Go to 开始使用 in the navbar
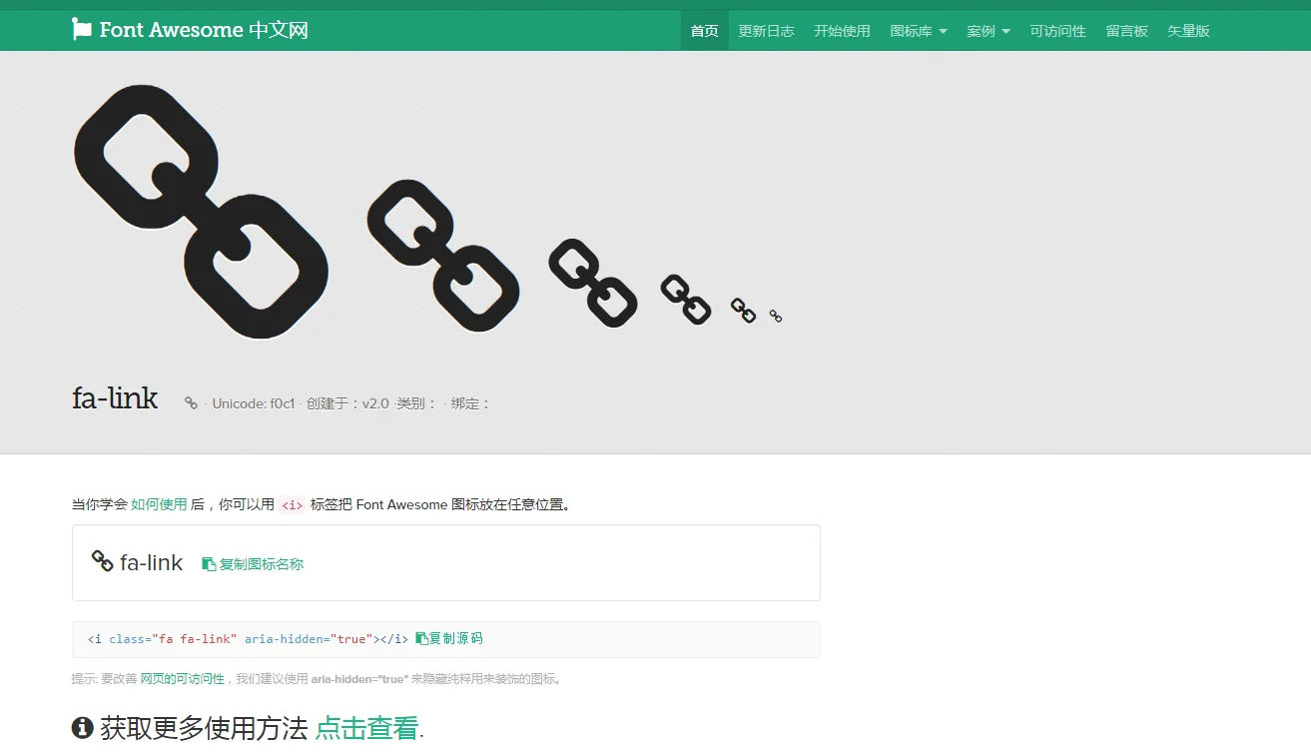 pyautogui.click(x=843, y=31)
